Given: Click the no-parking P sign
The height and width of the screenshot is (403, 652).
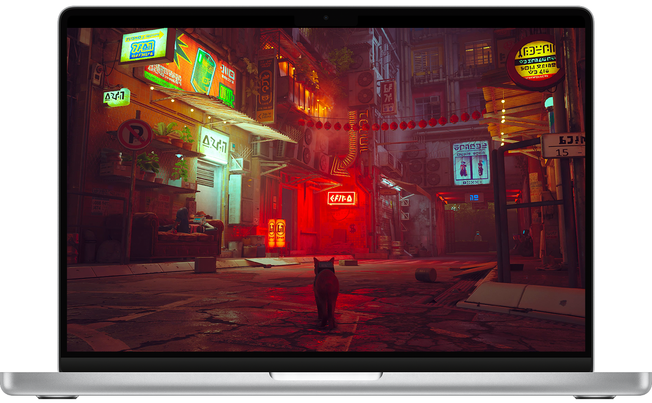Looking at the screenshot, I should [x=135, y=135].
